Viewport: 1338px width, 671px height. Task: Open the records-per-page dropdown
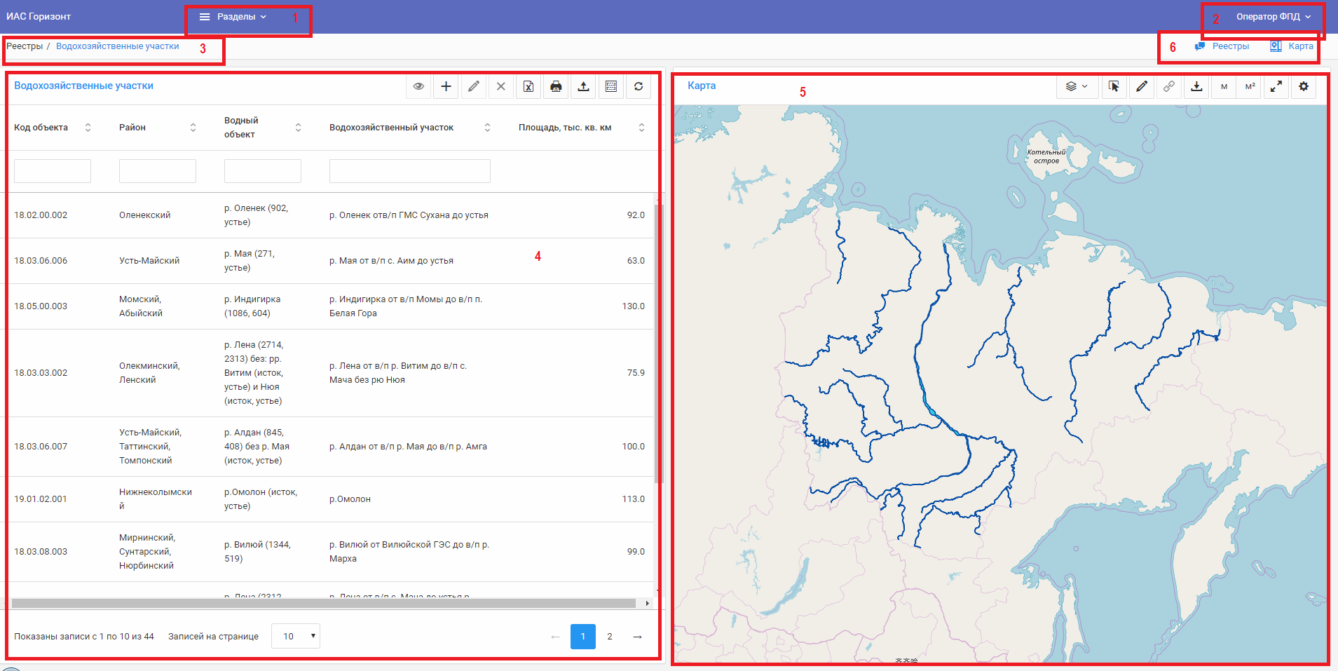point(296,636)
